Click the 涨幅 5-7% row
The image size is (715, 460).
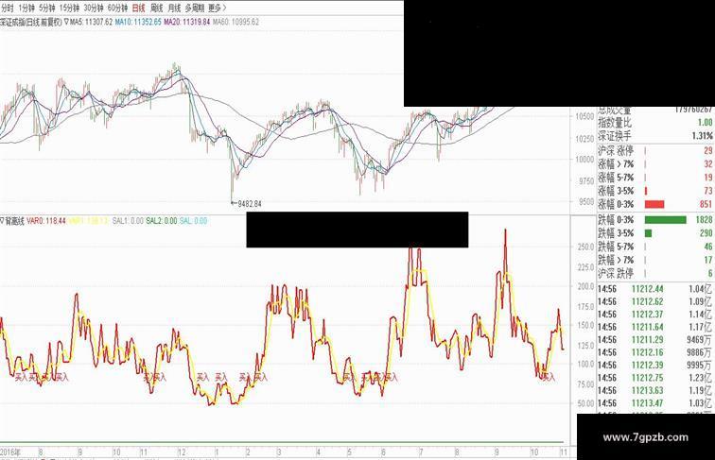click(654, 178)
